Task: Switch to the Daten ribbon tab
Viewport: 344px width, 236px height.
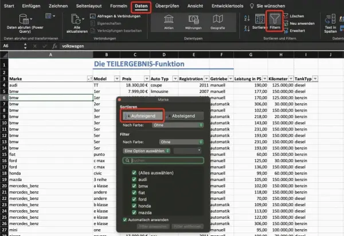Action: [x=141, y=6]
